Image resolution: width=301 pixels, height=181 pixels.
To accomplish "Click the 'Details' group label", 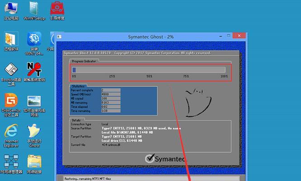I will point(76,120).
